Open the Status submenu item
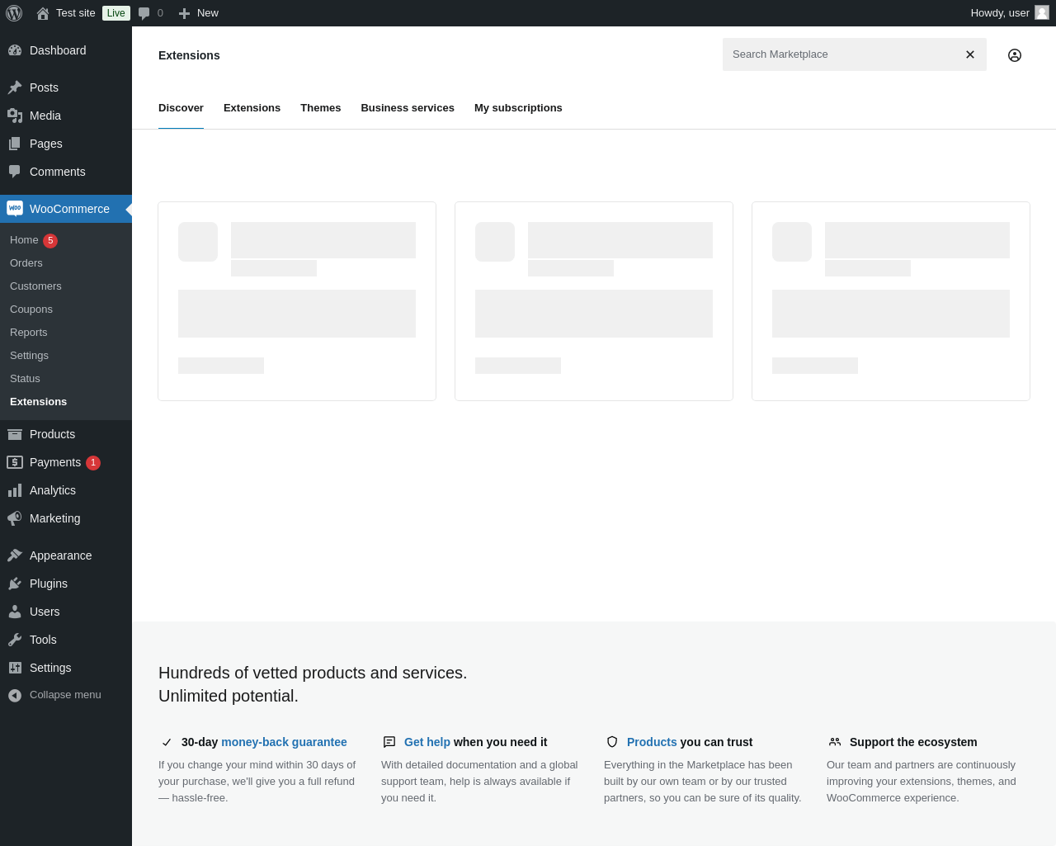The image size is (1056, 846). click(25, 379)
